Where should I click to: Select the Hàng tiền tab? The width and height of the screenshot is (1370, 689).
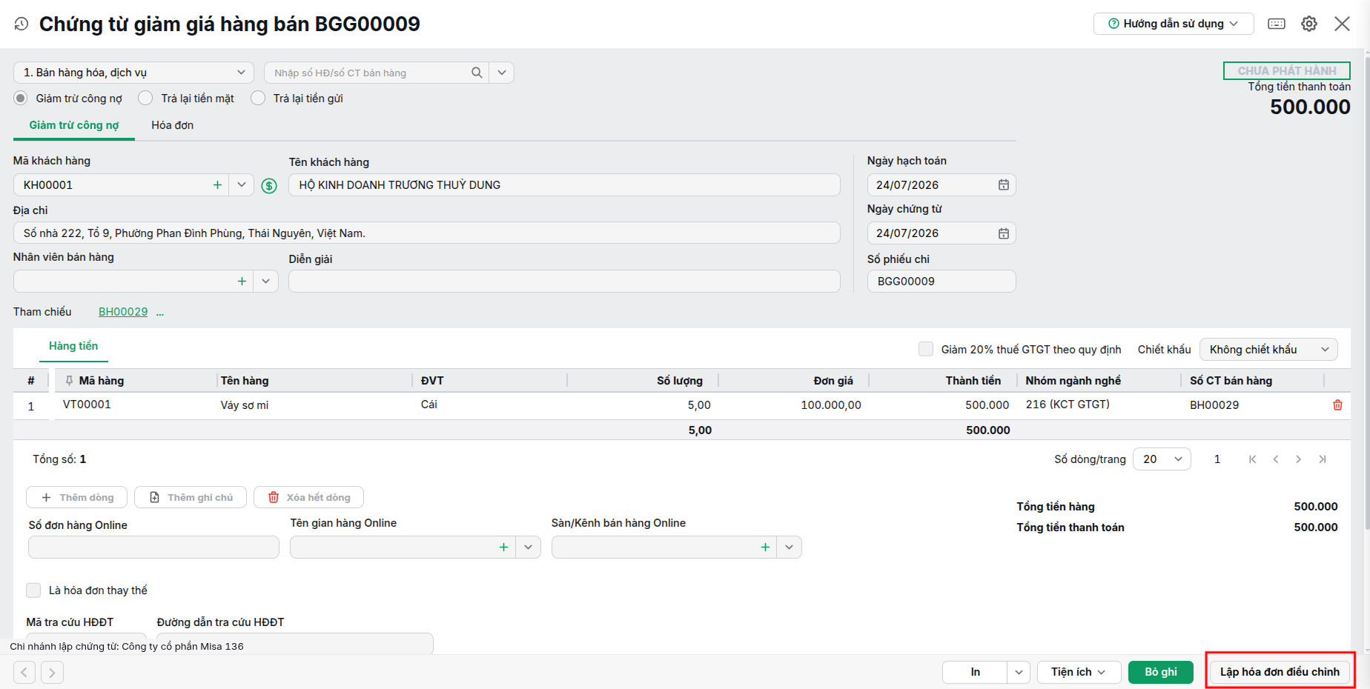(x=73, y=346)
